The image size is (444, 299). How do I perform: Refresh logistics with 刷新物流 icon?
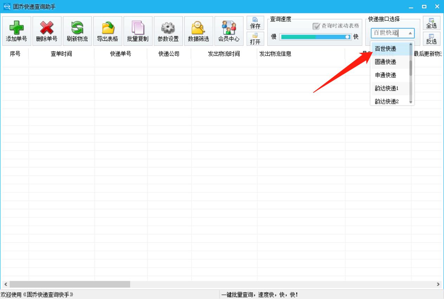click(77, 31)
